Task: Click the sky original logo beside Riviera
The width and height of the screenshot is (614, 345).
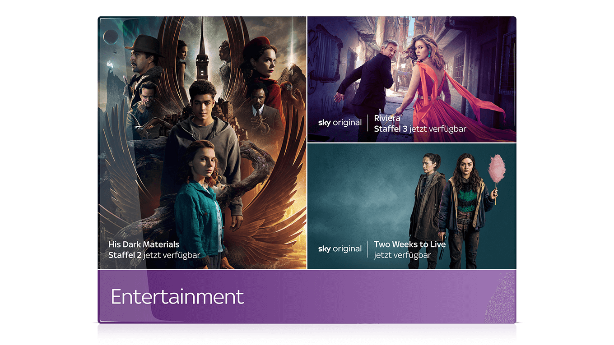Action: tap(340, 123)
